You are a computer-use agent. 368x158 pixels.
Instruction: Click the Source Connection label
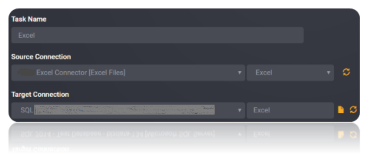coord(41,57)
